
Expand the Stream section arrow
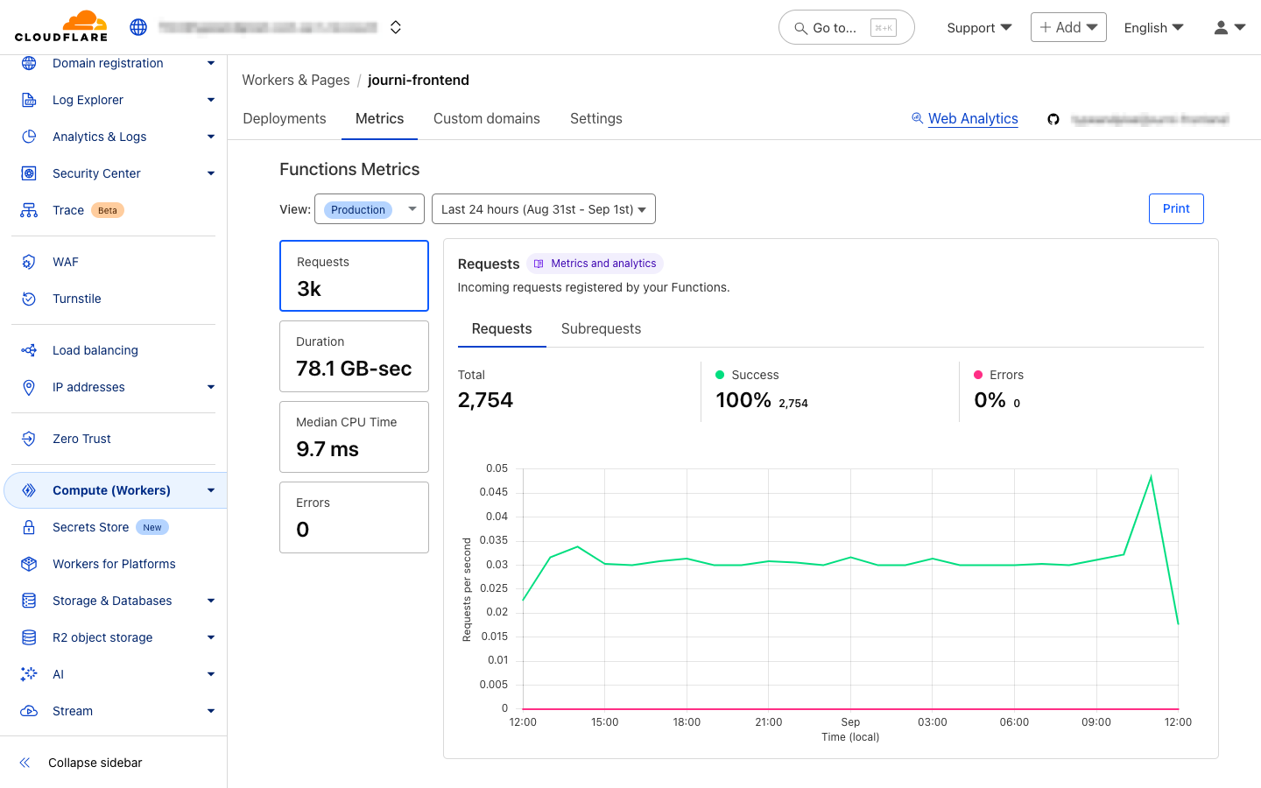tap(211, 711)
